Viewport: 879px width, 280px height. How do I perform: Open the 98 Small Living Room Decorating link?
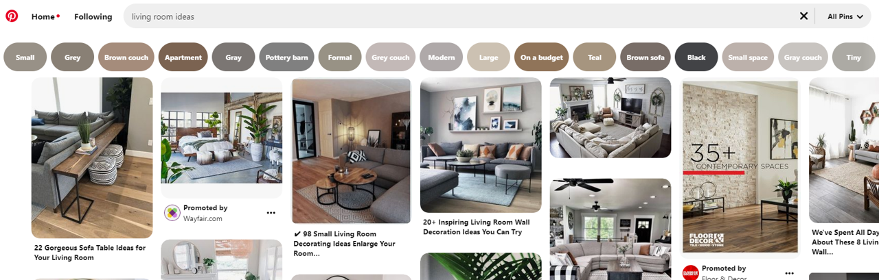point(345,244)
